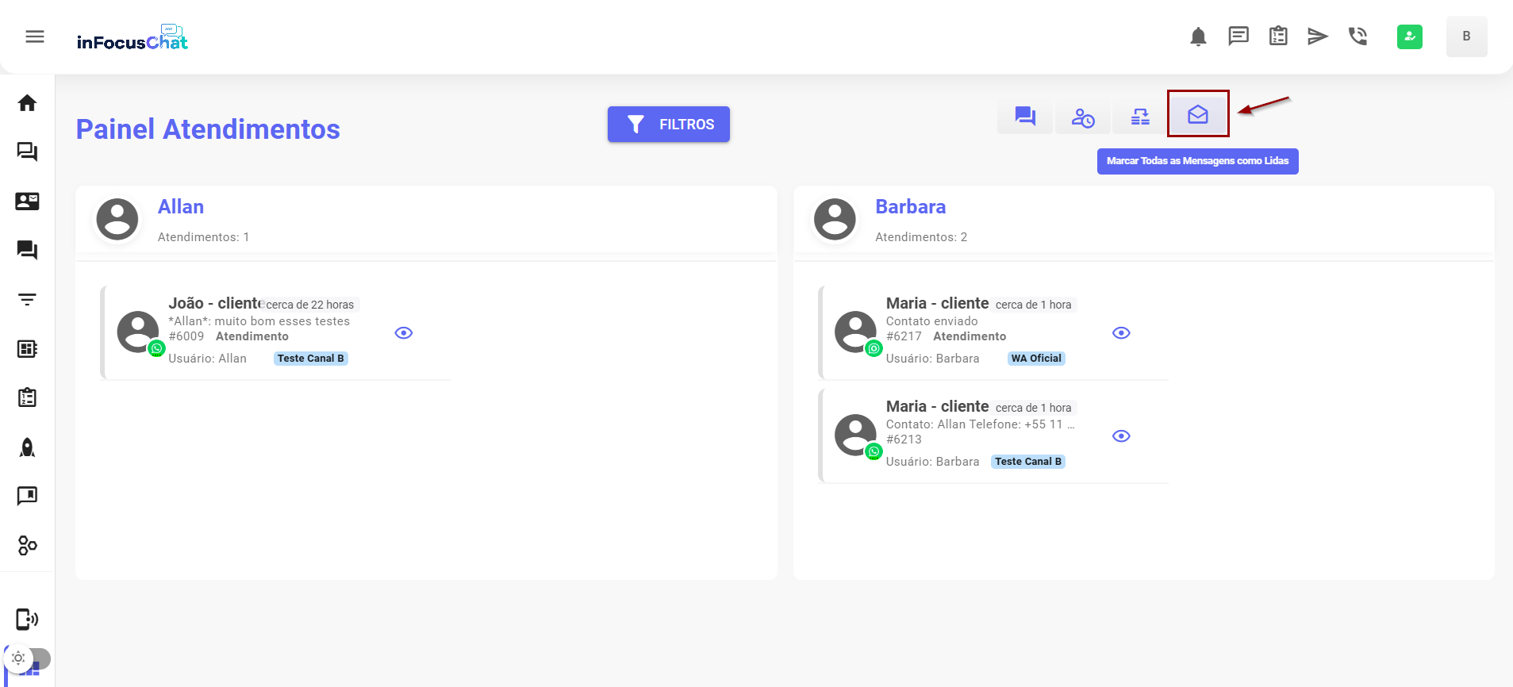Mark all messages as read envelope icon
The width and height of the screenshot is (1513, 687).
pyautogui.click(x=1197, y=115)
